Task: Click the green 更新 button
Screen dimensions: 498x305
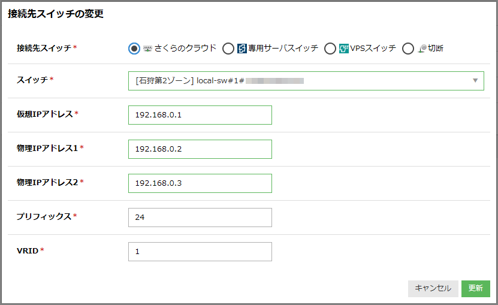Action: [476, 288]
